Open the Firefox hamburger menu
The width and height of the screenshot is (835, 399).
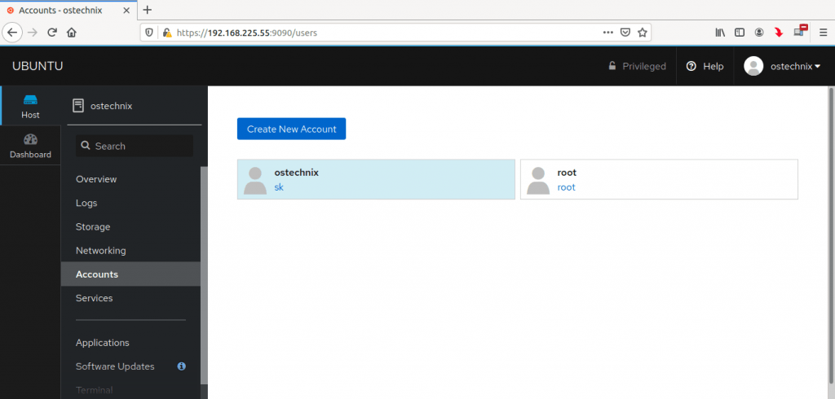pos(823,33)
